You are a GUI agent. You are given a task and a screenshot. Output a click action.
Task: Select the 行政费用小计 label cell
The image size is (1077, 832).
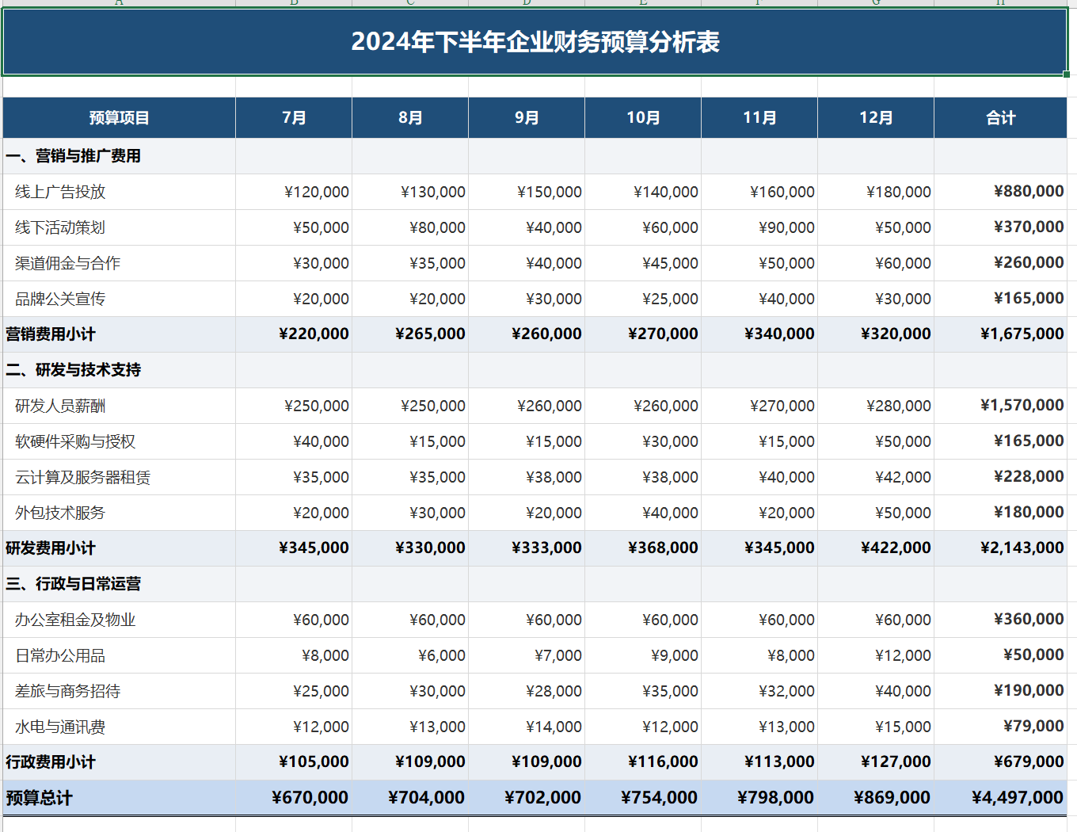pos(119,762)
